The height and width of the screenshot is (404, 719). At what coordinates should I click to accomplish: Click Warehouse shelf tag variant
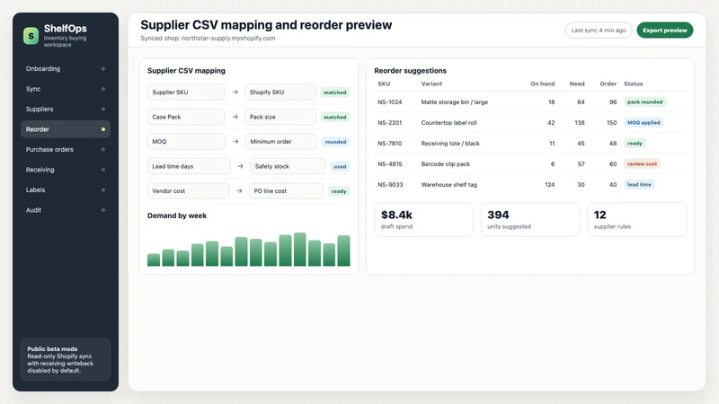click(x=448, y=185)
